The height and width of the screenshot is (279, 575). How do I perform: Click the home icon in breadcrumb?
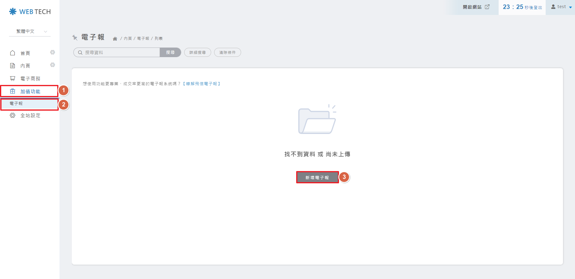115,39
